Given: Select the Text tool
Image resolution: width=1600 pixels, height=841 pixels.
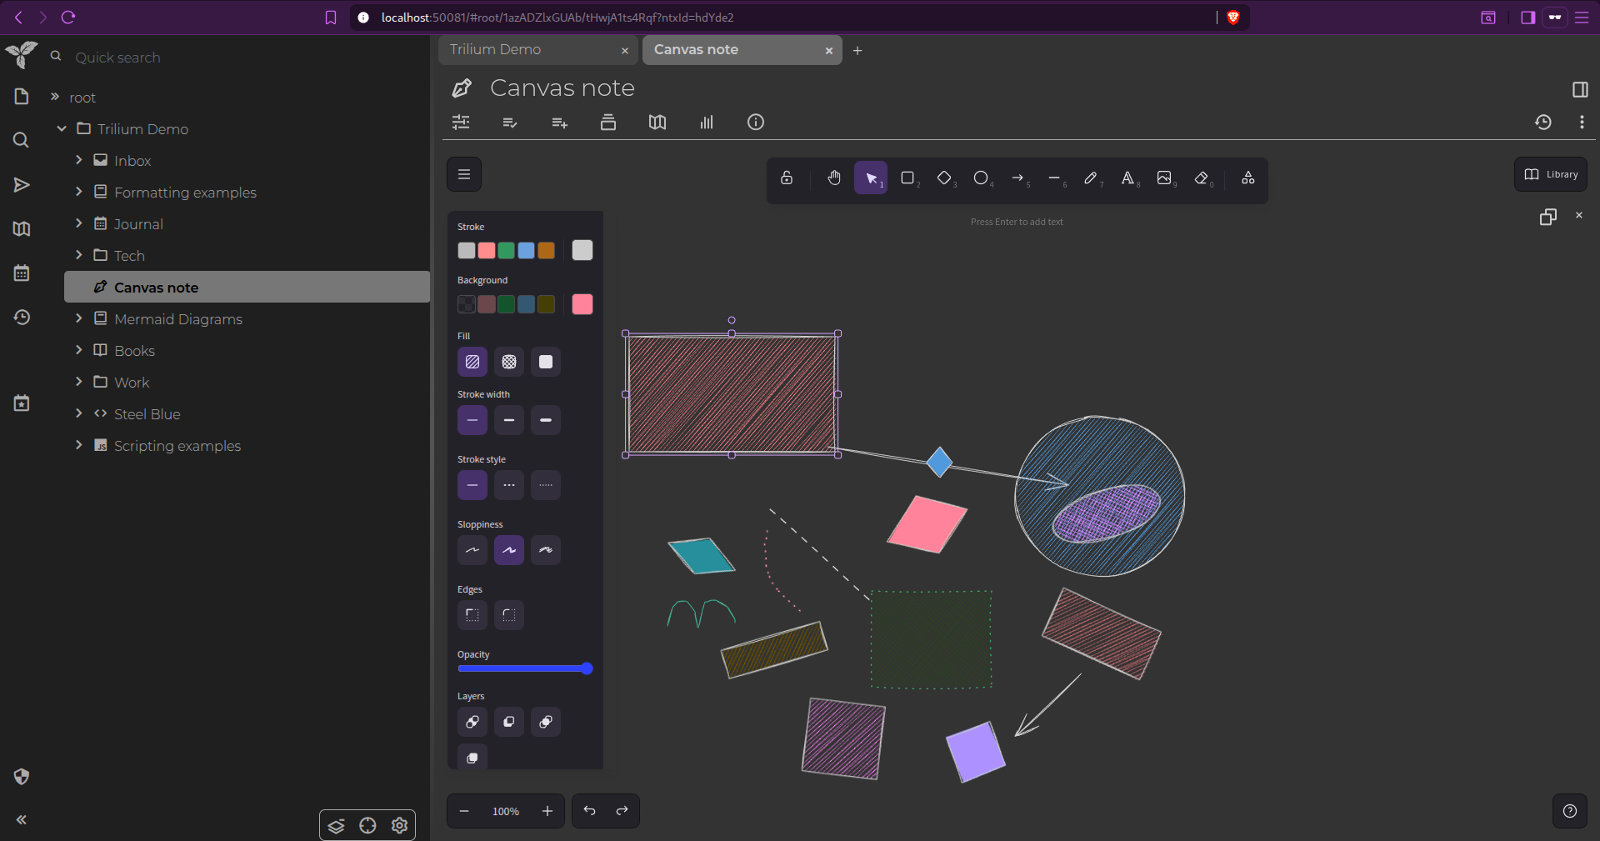Looking at the screenshot, I should [1127, 178].
